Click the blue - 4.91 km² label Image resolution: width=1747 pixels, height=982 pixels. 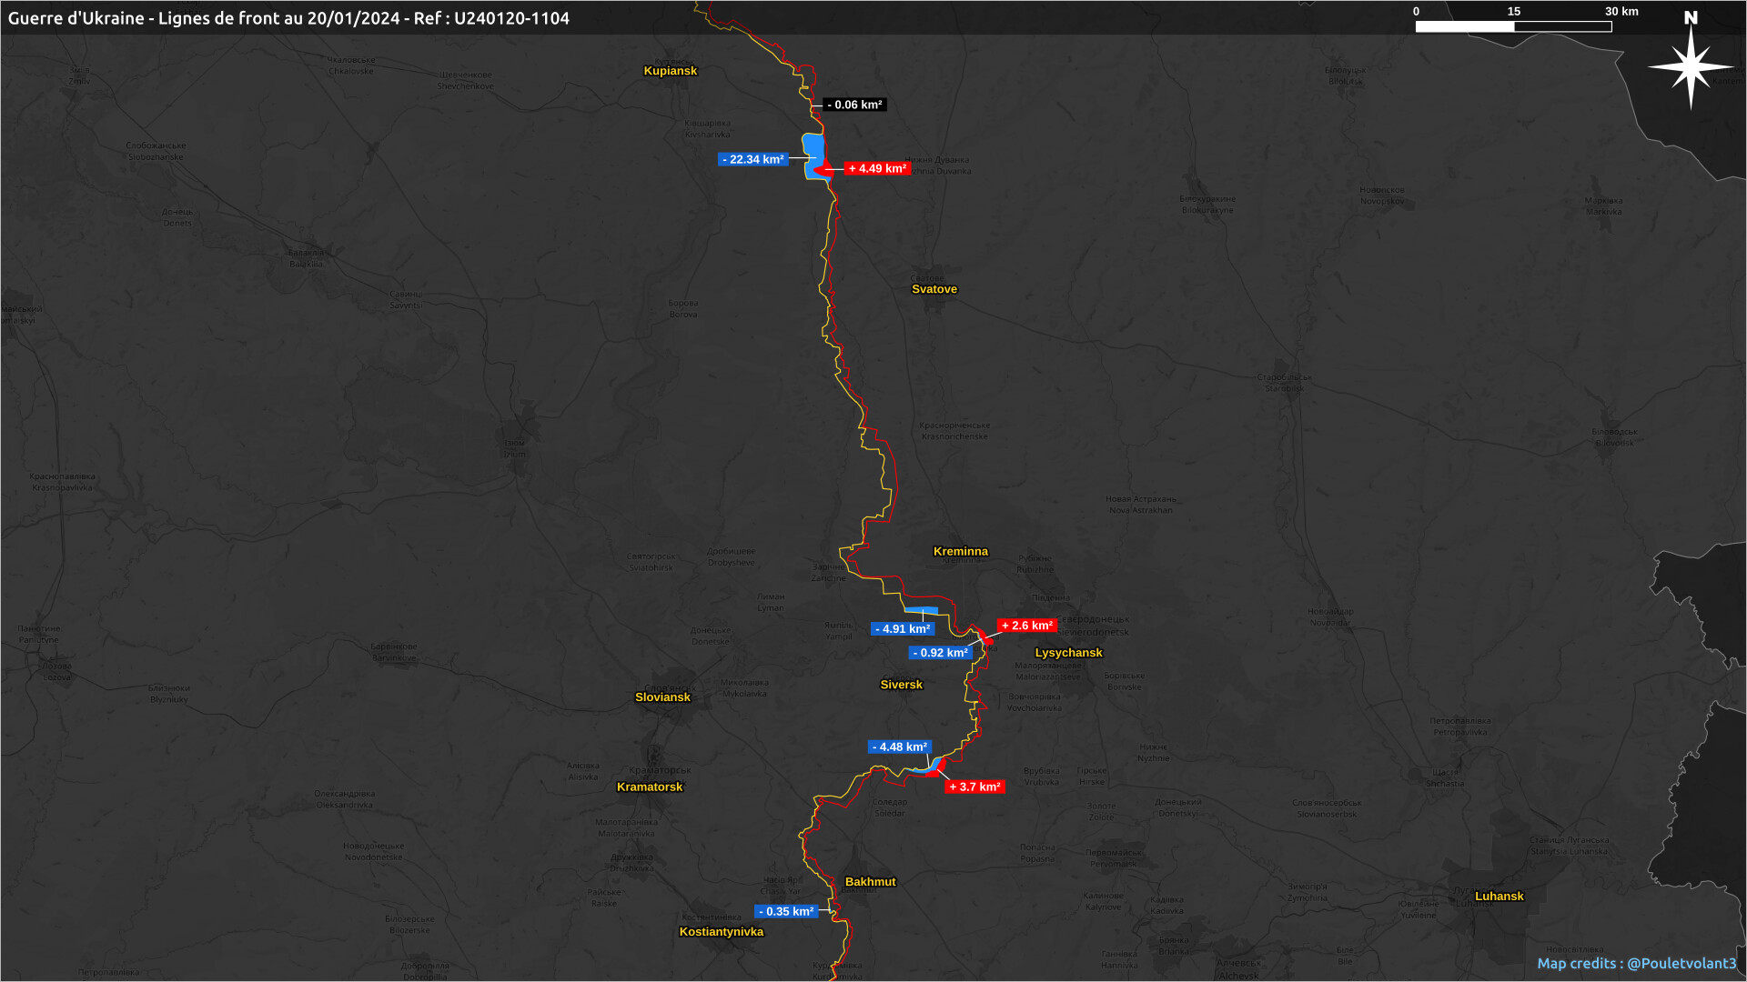(902, 628)
